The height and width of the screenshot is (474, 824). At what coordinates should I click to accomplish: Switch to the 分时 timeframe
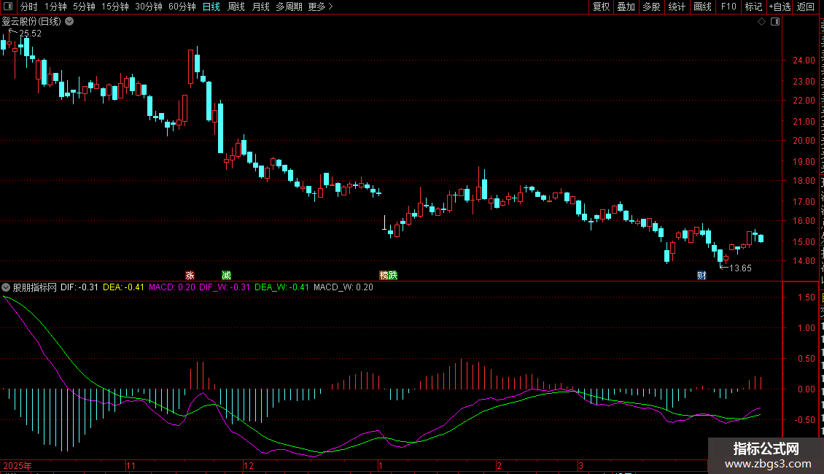point(29,7)
